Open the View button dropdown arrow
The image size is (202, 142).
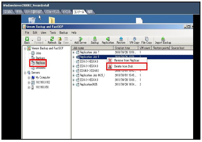pyautogui.click(x=71, y=41)
